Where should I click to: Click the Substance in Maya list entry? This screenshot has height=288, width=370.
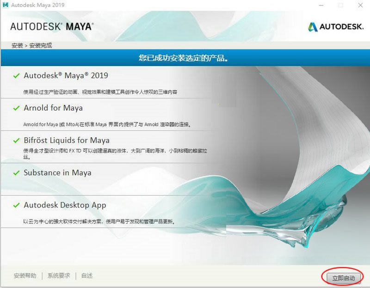coord(59,172)
